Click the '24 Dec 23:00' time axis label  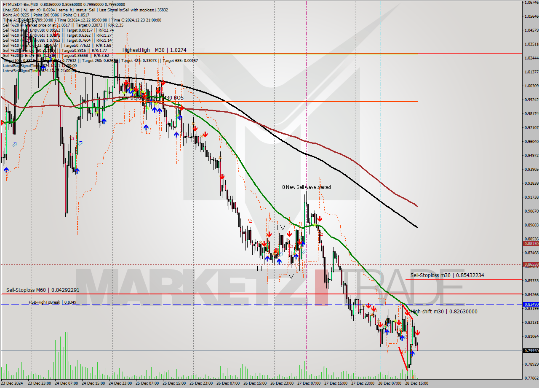point(120,383)
